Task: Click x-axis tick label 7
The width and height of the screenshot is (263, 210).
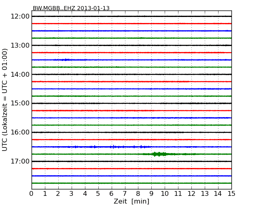Action: (x=125, y=194)
